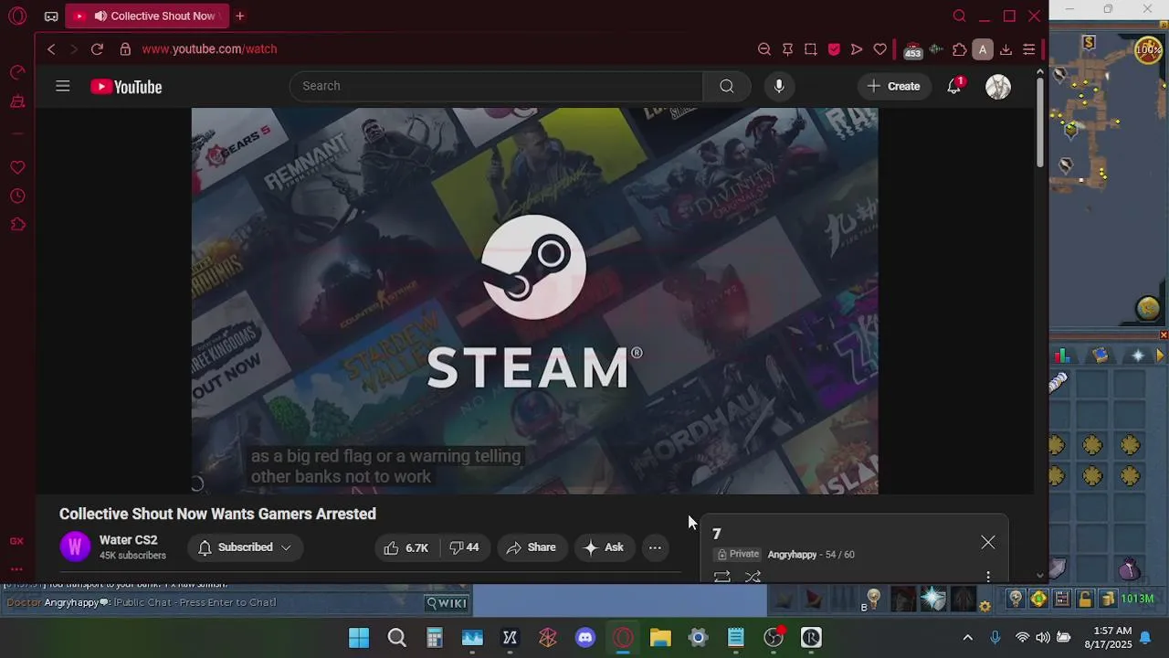Go back in Opera browser
Screen dimensions: 1169x658
(x=51, y=49)
